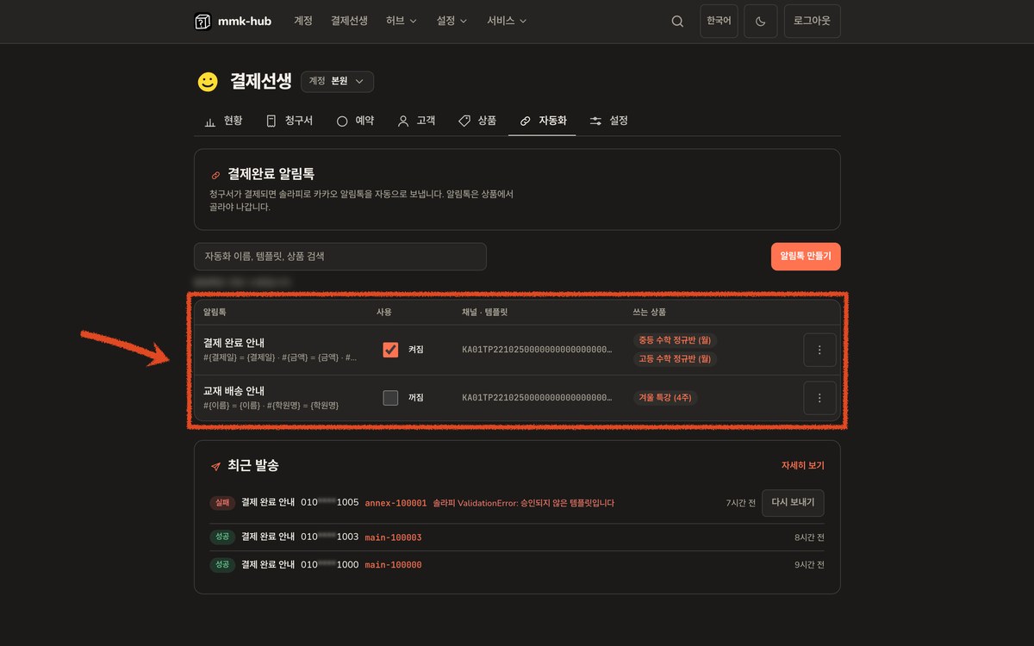Click the 겨울 특강 (4주) tag
The image size is (1034, 646).
[x=665, y=398]
